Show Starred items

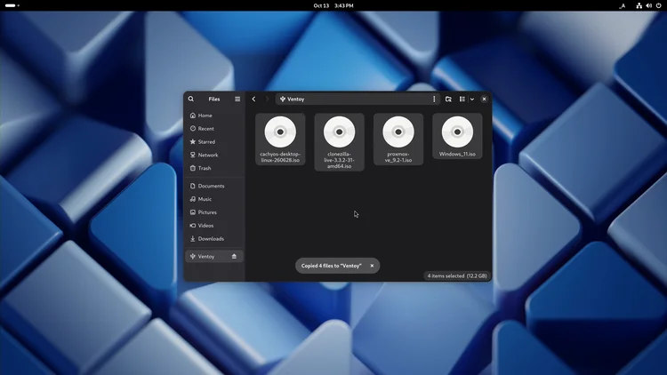click(214, 141)
